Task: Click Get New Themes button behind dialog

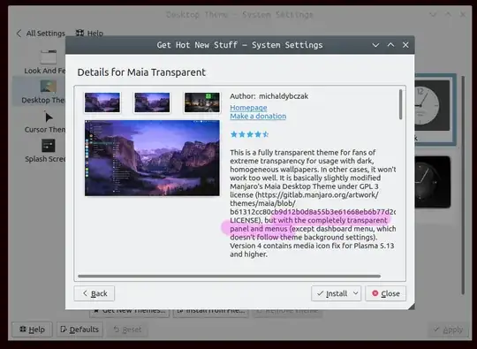Action: (130, 313)
